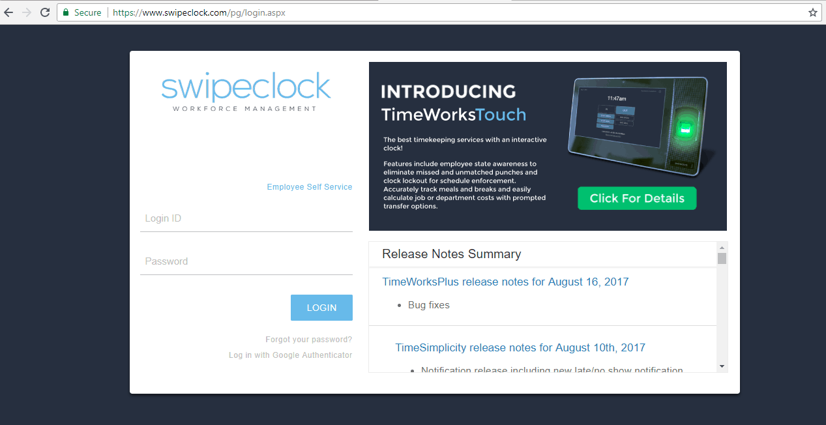Screen dimensions: 826x425
Task: Click the green Secure padlock icon
Action: (x=66, y=12)
